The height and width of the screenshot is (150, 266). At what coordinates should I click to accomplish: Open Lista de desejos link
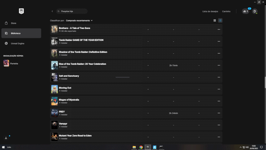[210, 11]
